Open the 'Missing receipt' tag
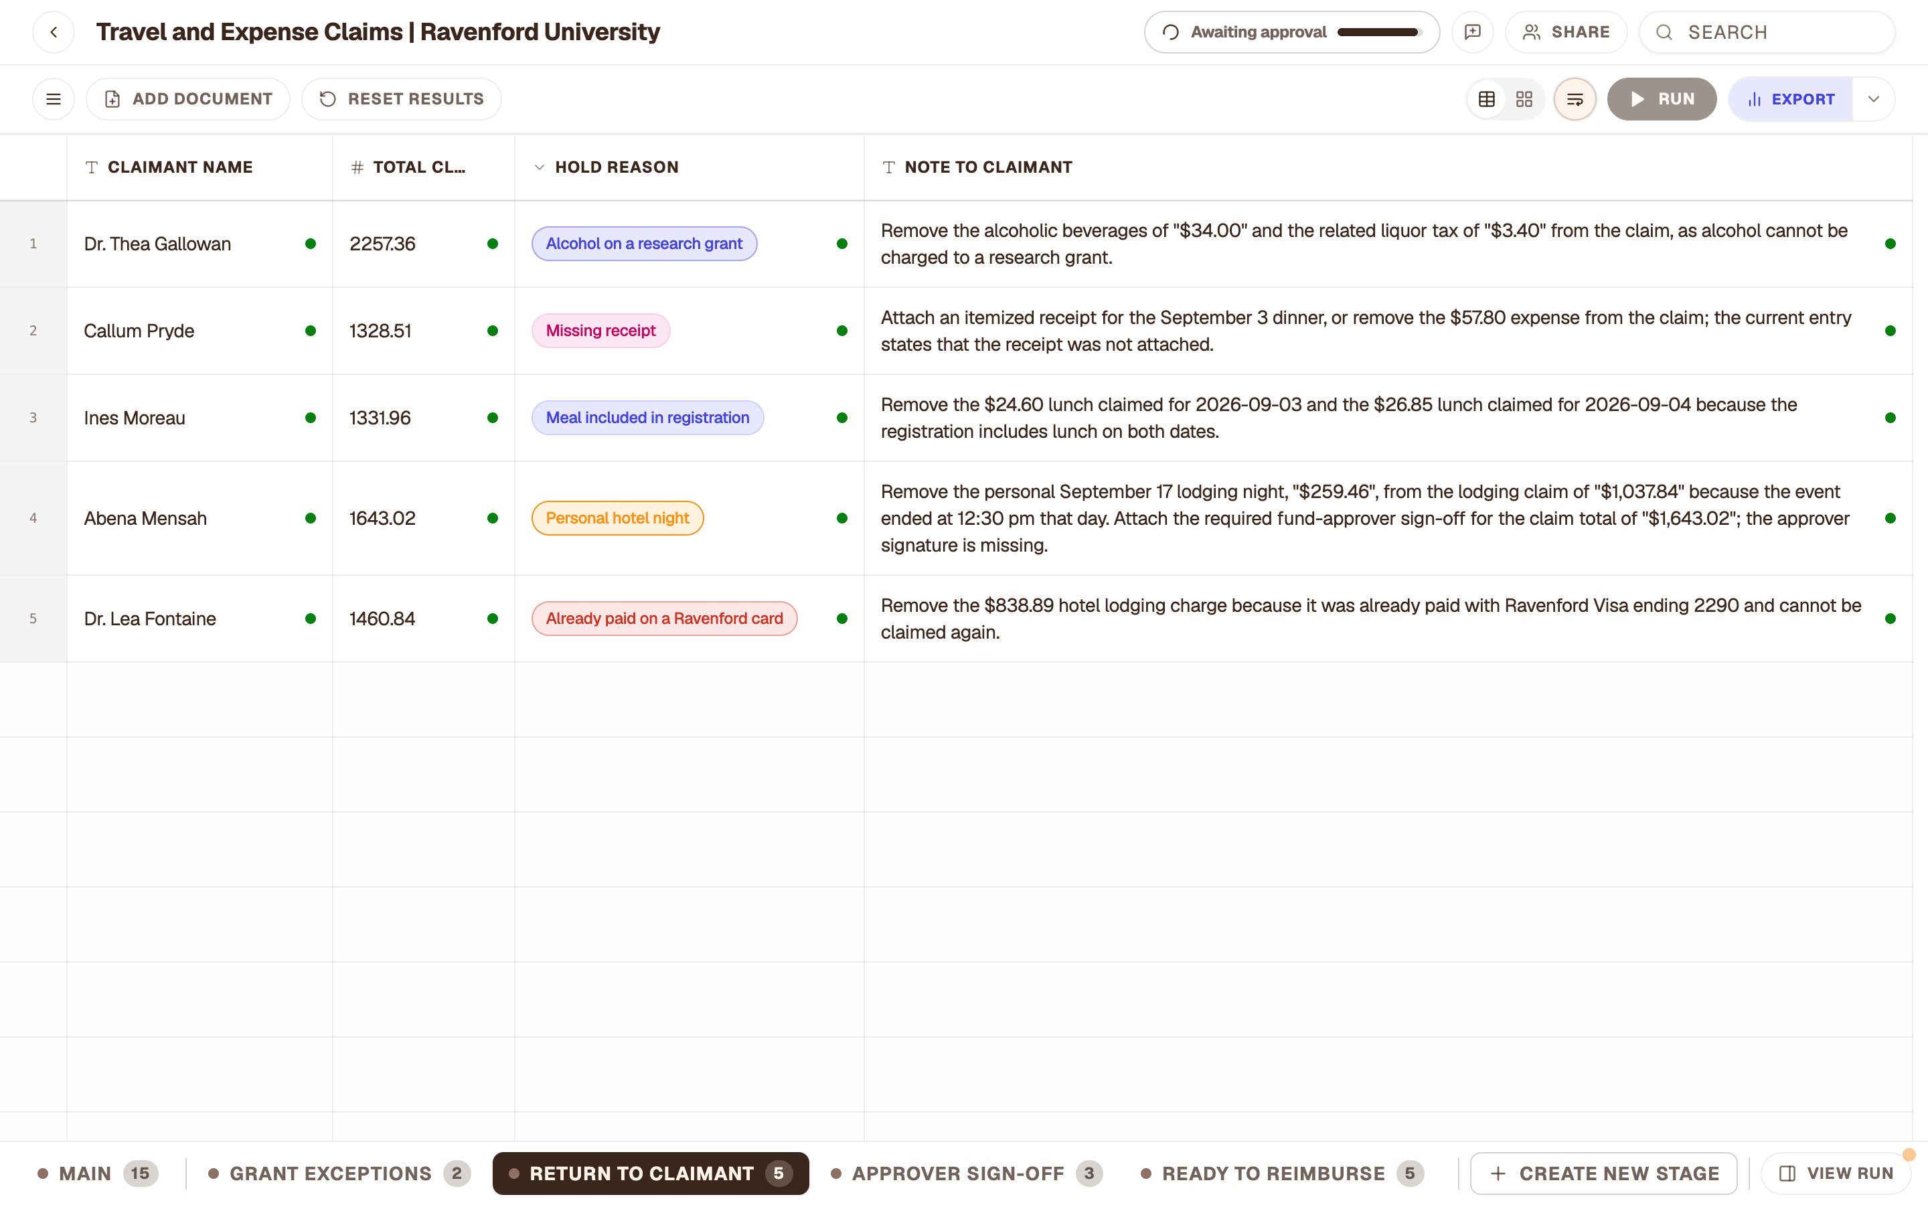This screenshot has width=1928, height=1205. point(600,331)
